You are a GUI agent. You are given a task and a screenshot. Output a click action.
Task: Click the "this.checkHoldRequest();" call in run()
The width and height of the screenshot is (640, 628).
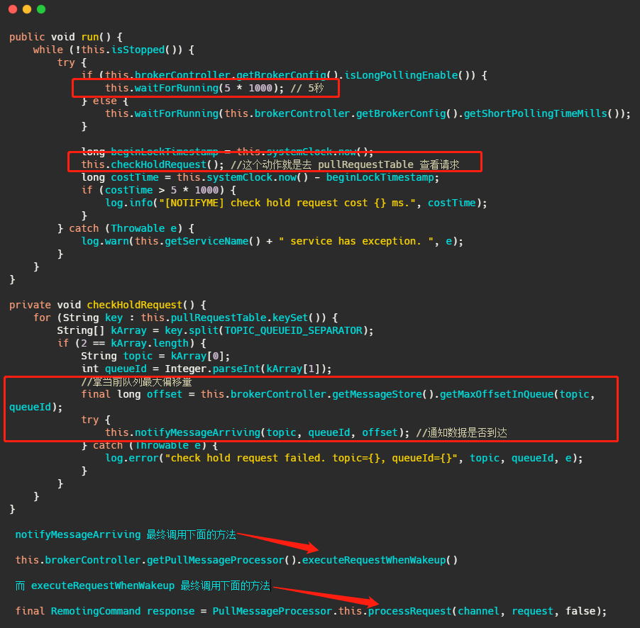(153, 164)
